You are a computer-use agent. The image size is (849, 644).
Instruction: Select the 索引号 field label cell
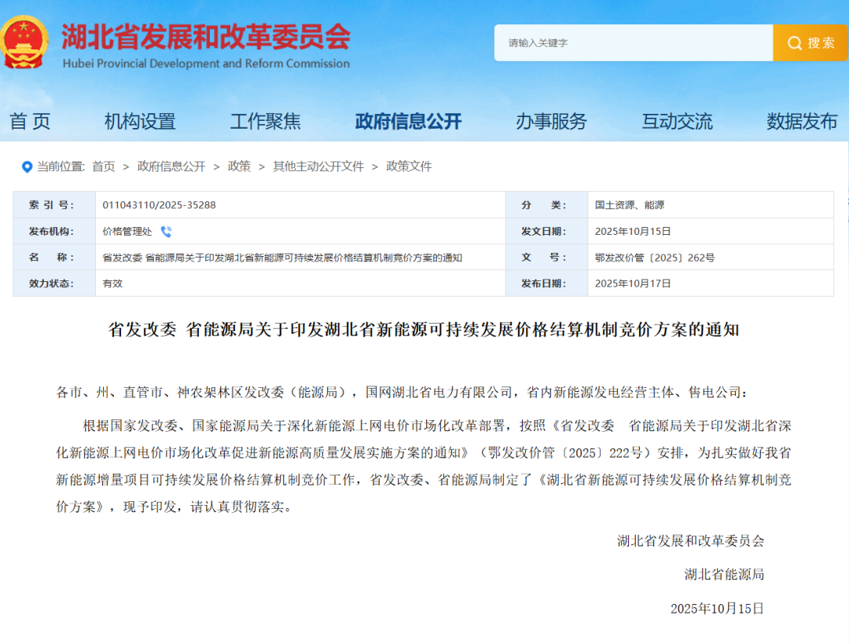tap(53, 204)
